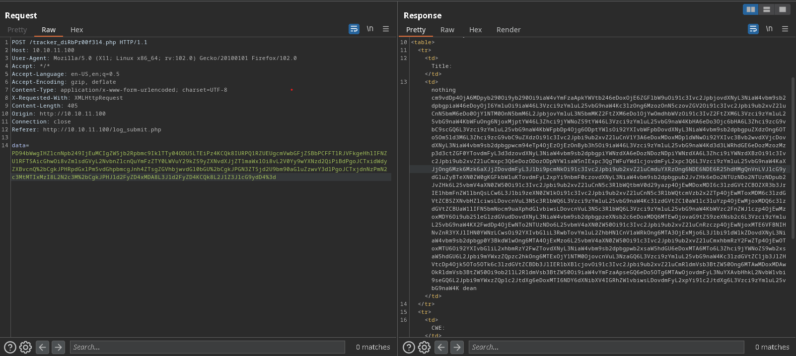This screenshot has height=356, width=796.
Task: Open search settings gear in Response panel
Action: click(x=425, y=347)
